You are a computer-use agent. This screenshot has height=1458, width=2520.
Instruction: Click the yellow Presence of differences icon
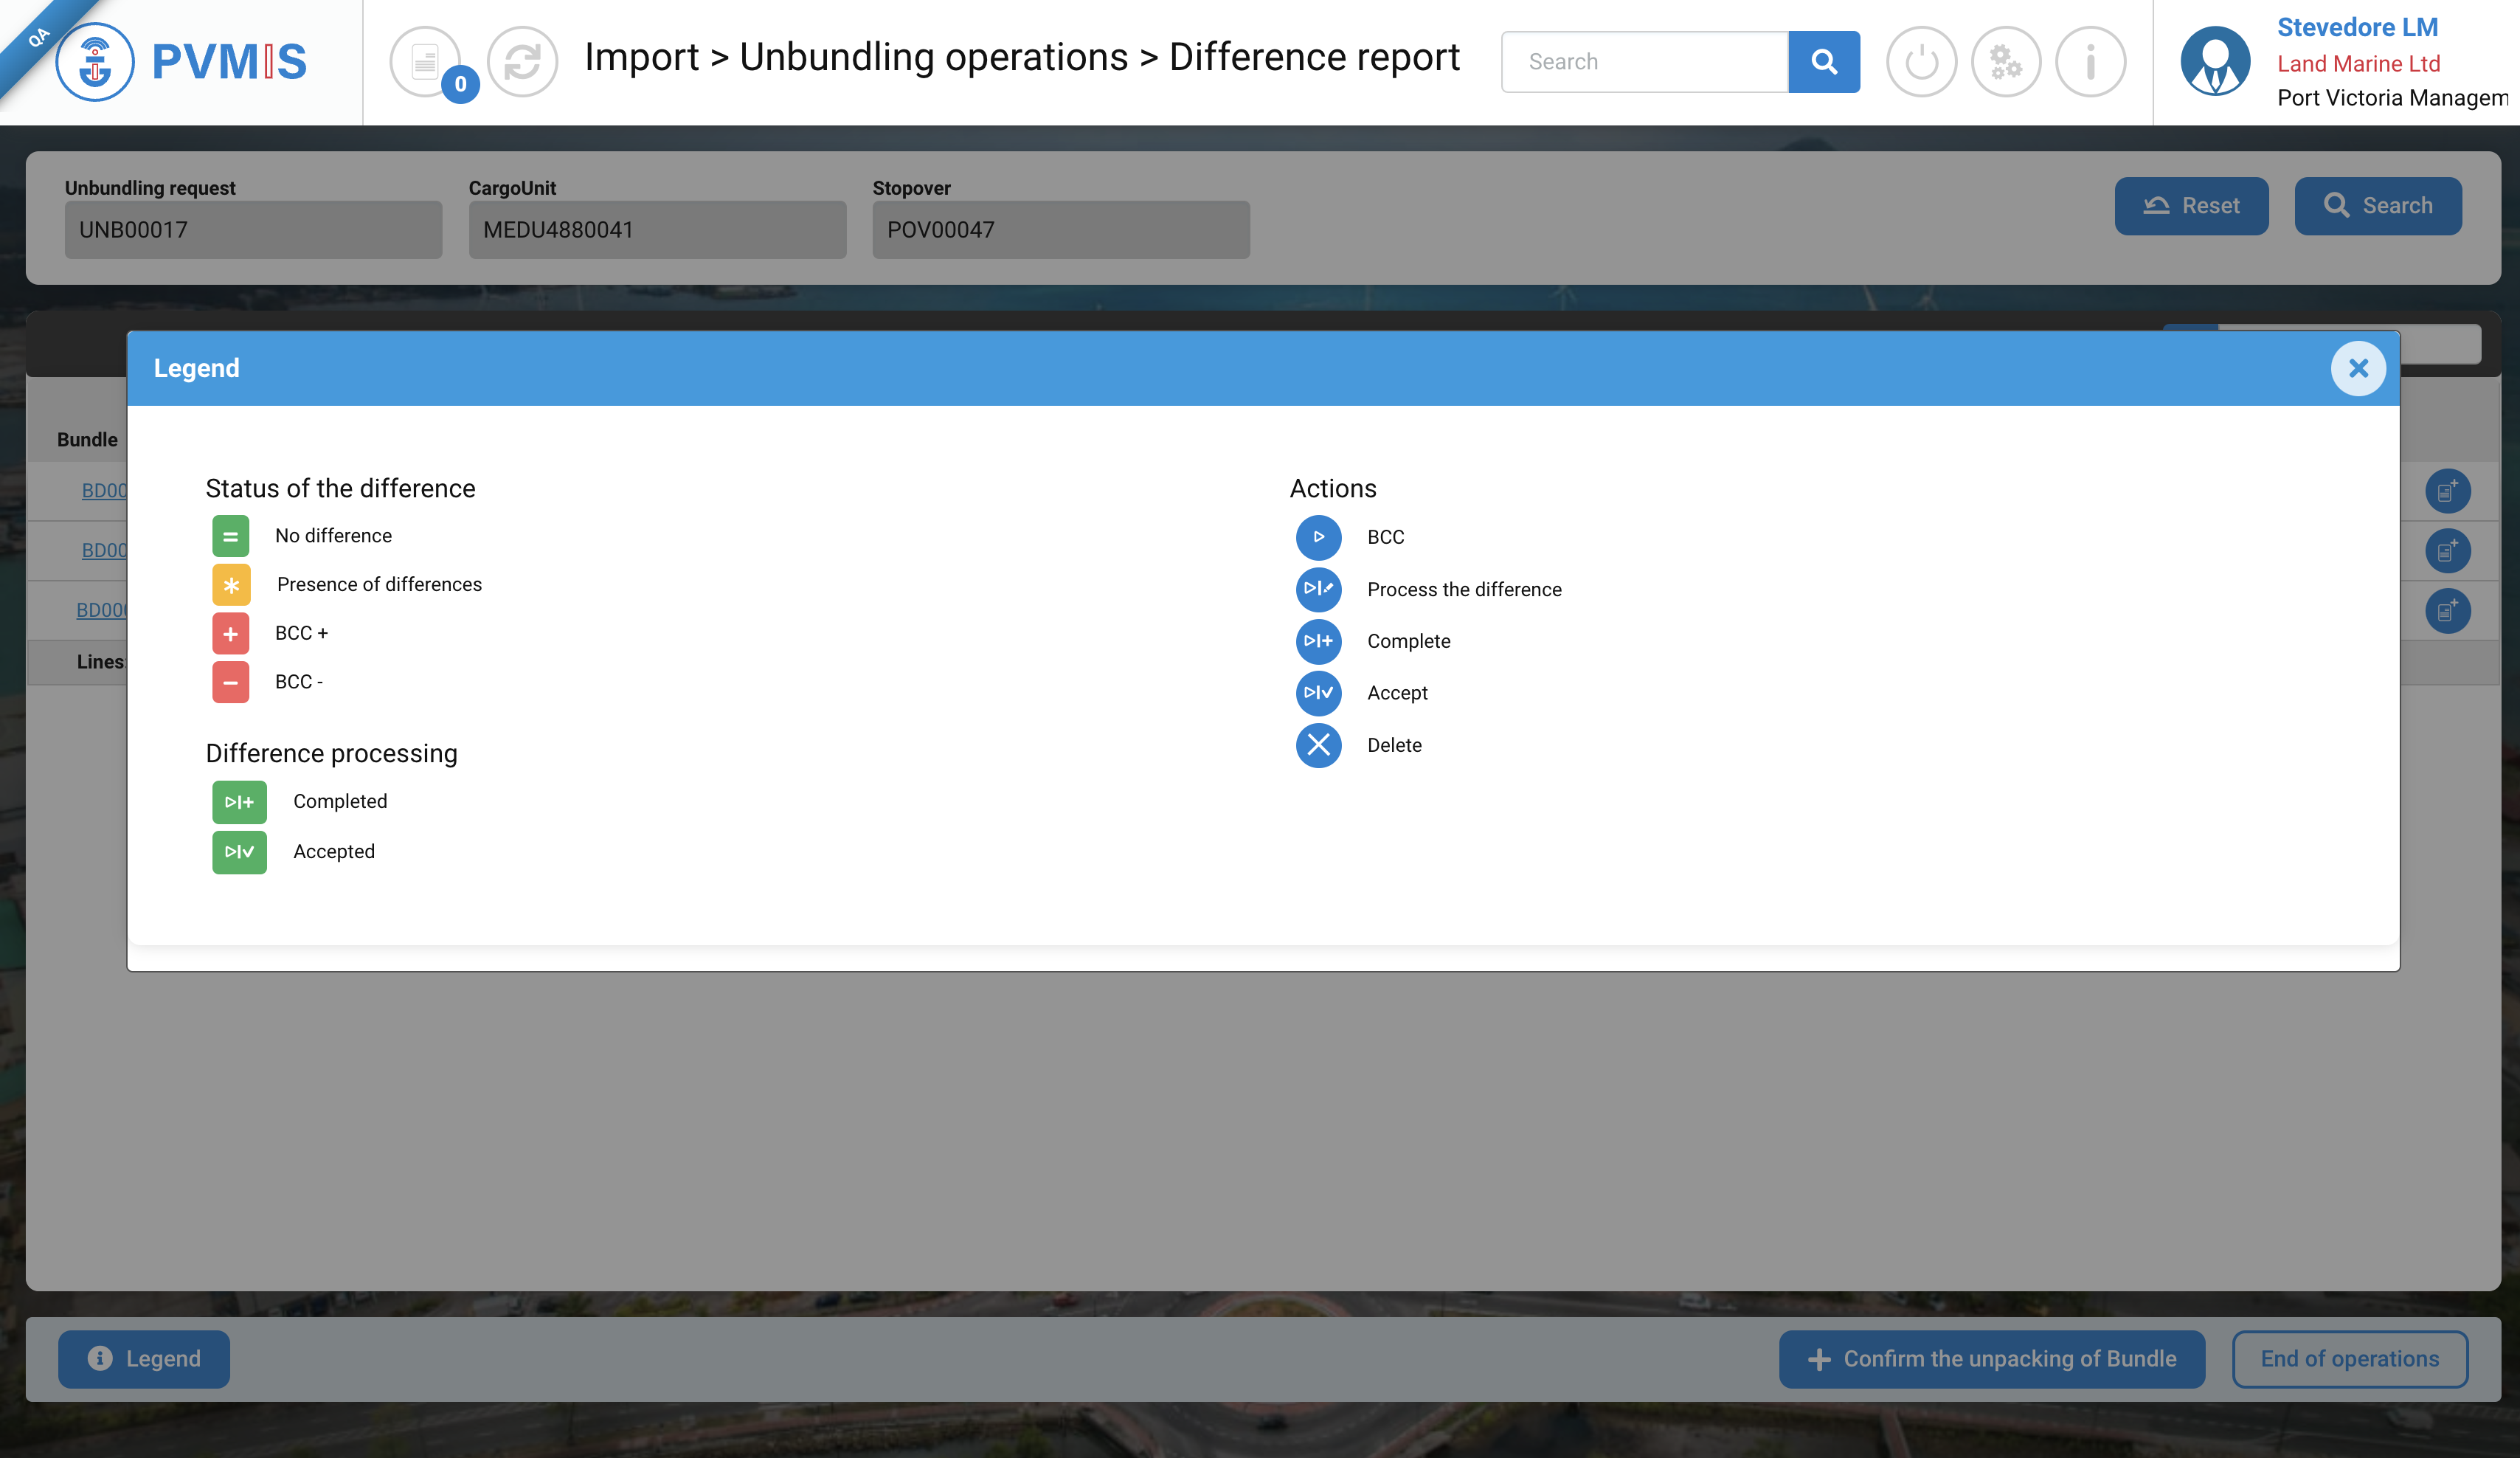point(230,585)
